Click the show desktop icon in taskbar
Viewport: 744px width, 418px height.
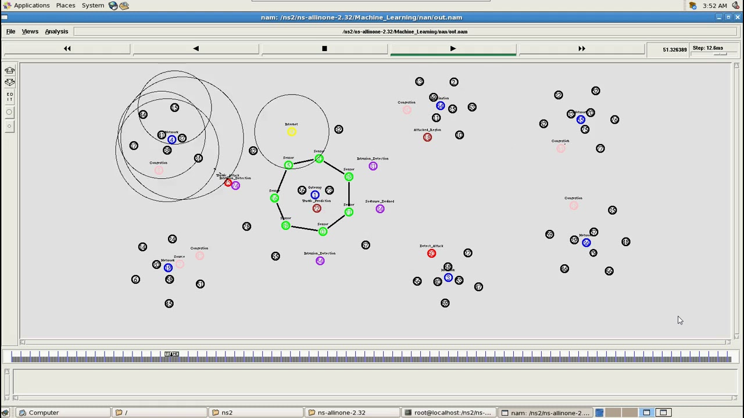pyautogui.click(x=5, y=413)
